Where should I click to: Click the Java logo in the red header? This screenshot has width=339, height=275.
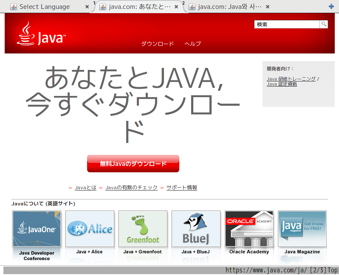41,34
